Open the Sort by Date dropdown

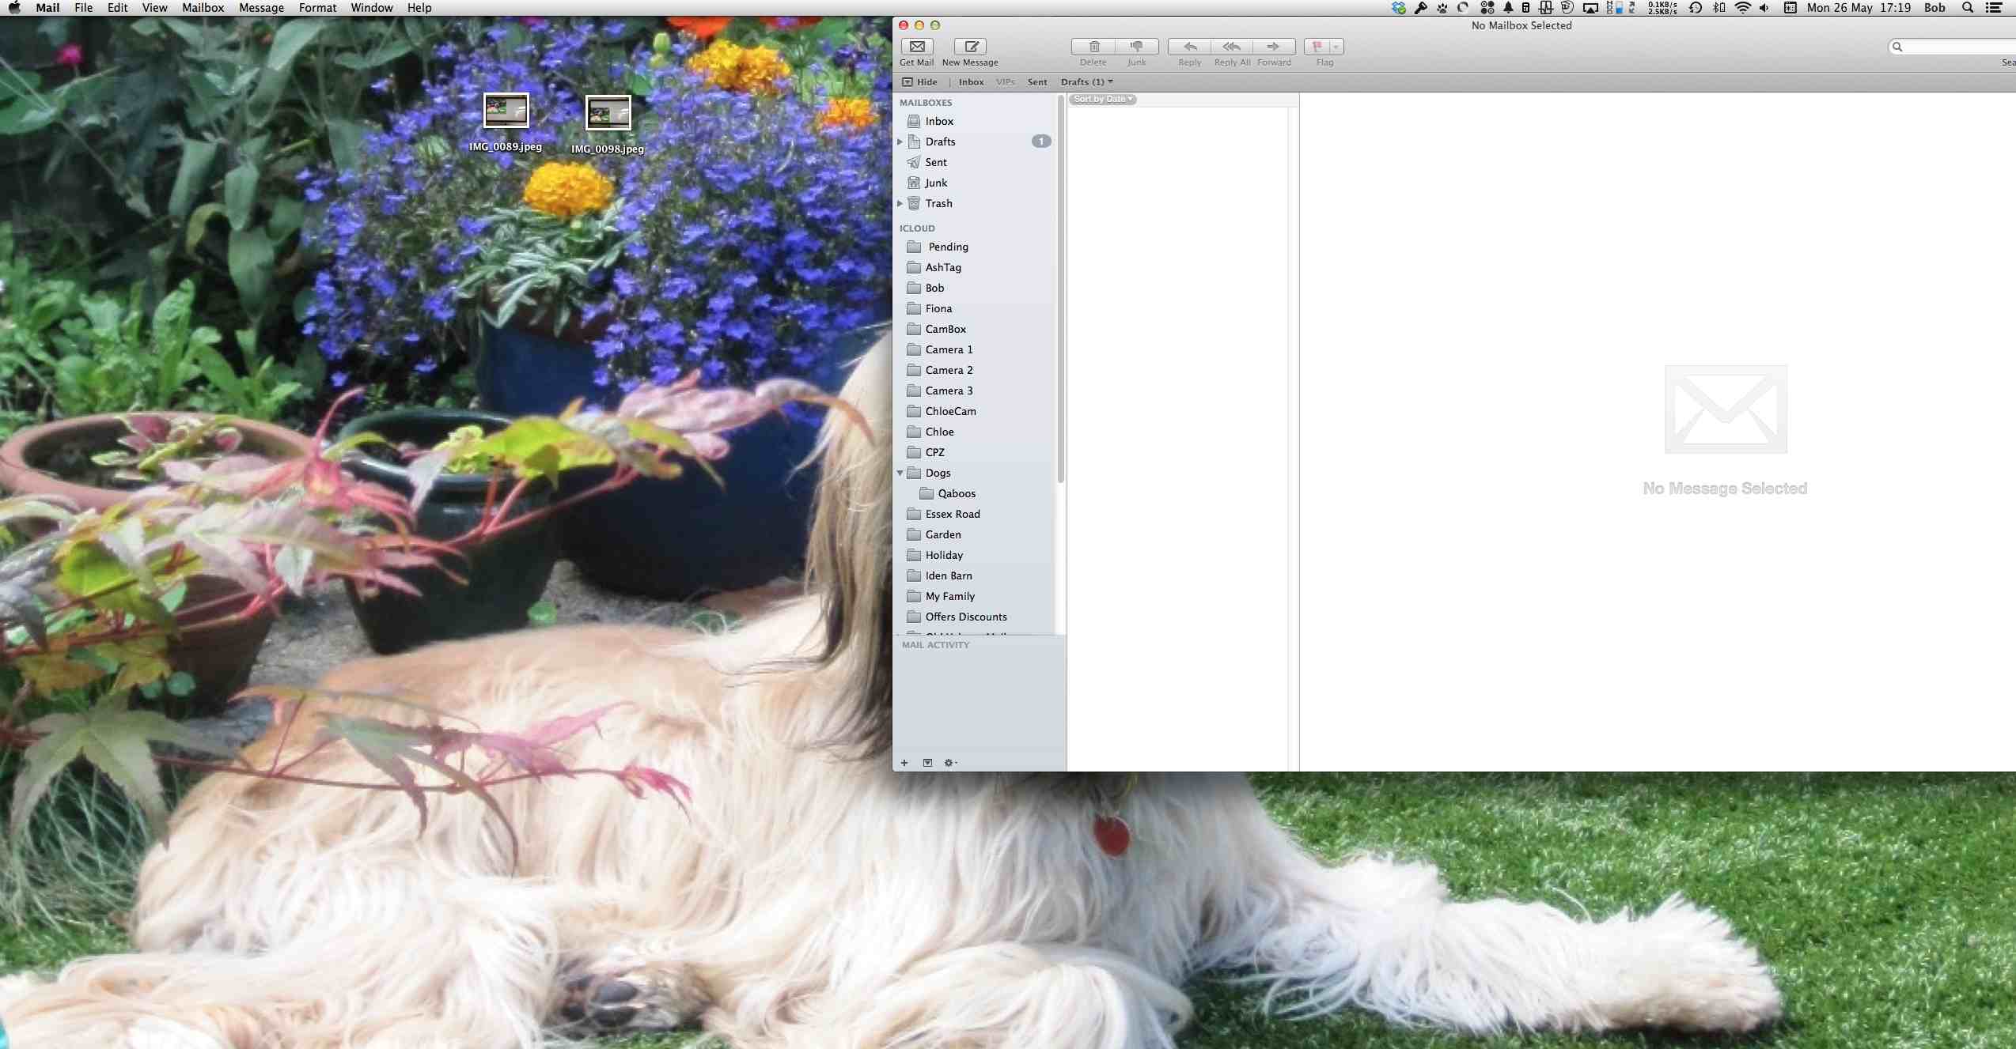click(1103, 100)
